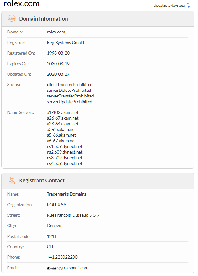The width and height of the screenshot is (198, 276).
Task: Click the Registrant Contact section header
Action: click(42, 180)
